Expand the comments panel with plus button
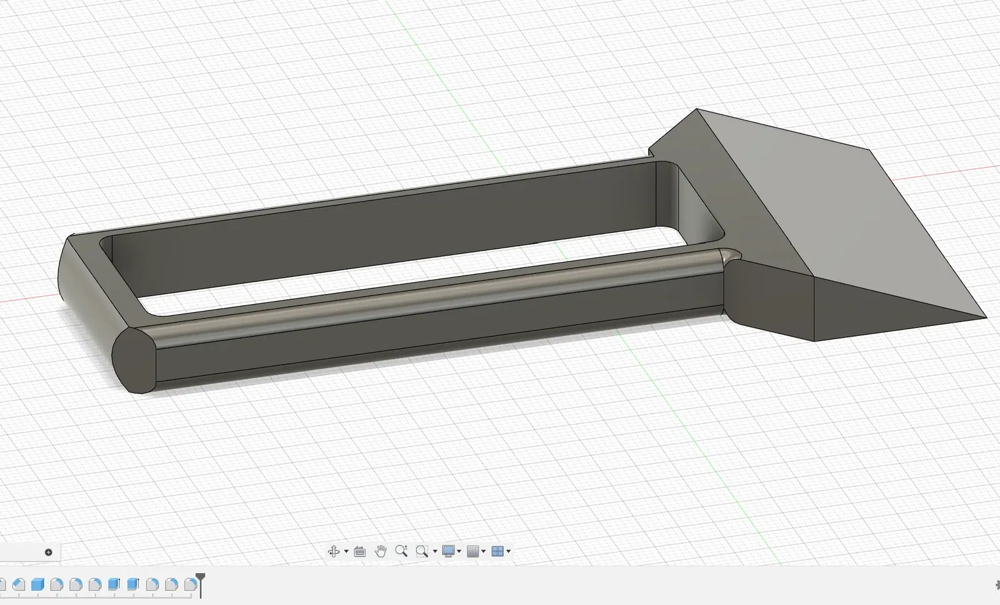Viewport: 1000px width, 605px height. click(48, 552)
